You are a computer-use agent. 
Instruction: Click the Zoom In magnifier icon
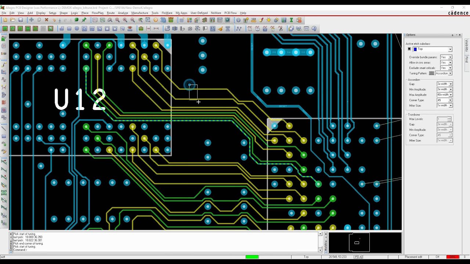click(x=125, y=20)
